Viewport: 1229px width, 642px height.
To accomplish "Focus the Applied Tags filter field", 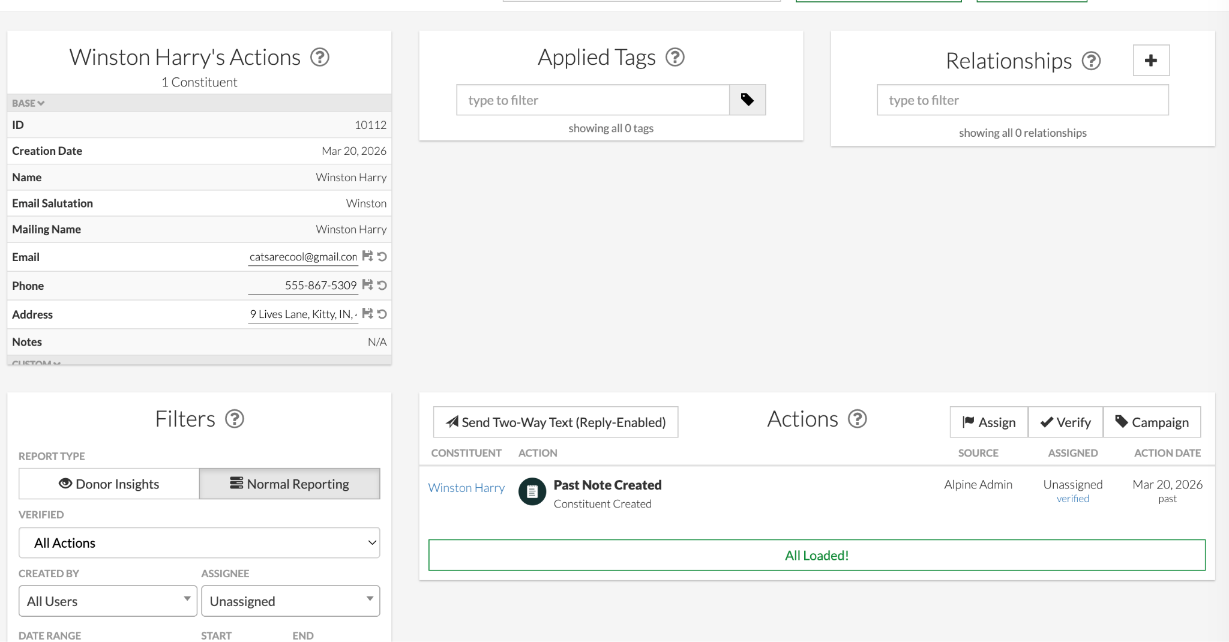I will pyautogui.click(x=593, y=100).
